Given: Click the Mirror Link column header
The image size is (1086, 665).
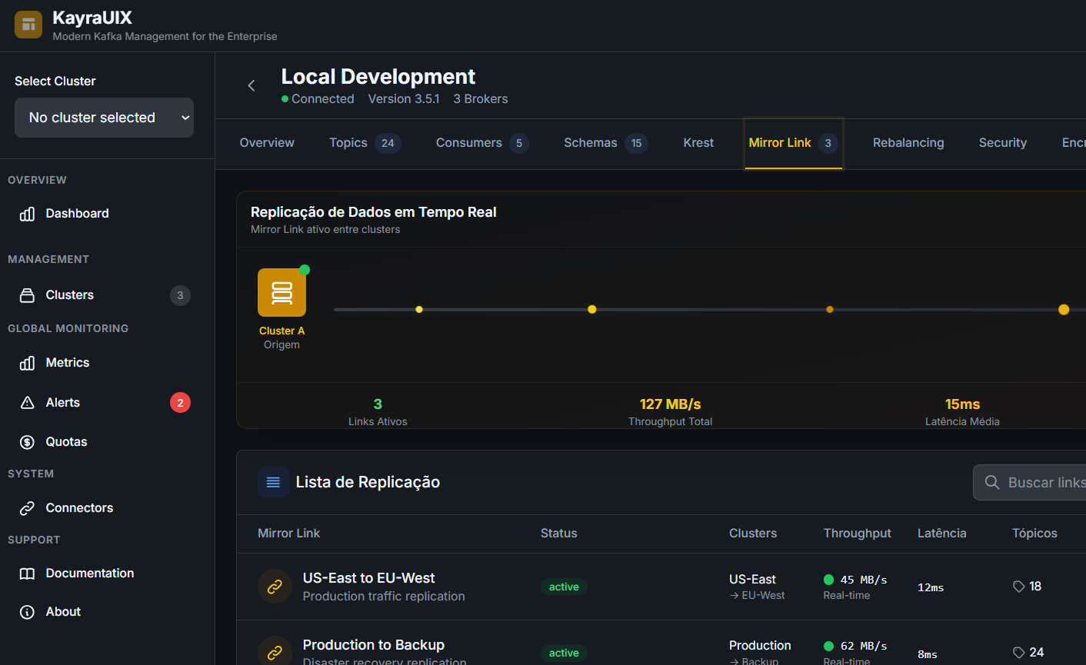Looking at the screenshot, I should 288,534.
